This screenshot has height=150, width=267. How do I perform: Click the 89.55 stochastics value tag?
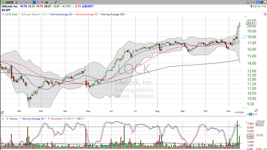[260, 124]
